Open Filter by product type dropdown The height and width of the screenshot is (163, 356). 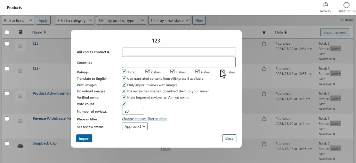121,20
